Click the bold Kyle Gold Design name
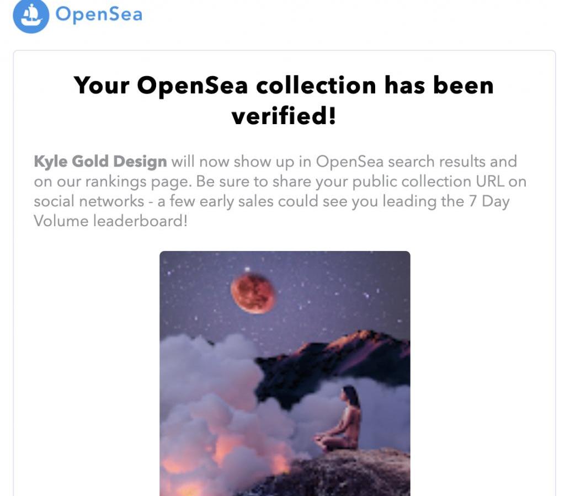The image size is (565, 496). [x=100, y=162]
